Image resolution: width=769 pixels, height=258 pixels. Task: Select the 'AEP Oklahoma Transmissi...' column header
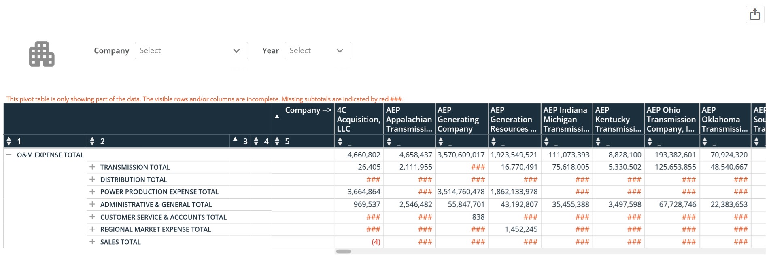coord(725,119)
